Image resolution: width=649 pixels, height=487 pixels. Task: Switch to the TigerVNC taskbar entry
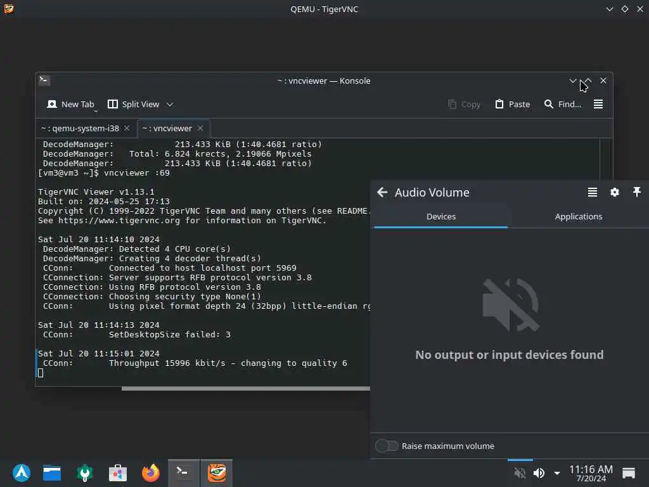[x=217, y=472]
